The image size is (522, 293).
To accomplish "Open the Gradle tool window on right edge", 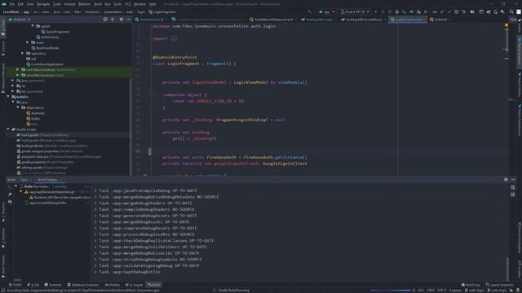I will [520, 25].
